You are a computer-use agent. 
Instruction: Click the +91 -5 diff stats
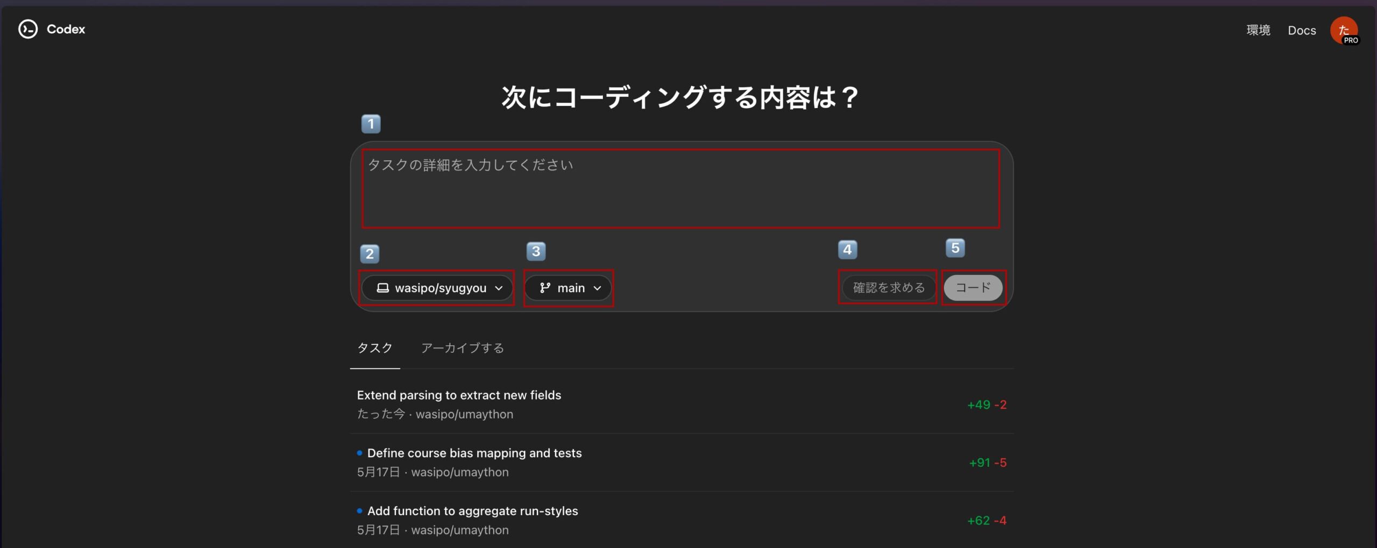click(x=988, y=462)
